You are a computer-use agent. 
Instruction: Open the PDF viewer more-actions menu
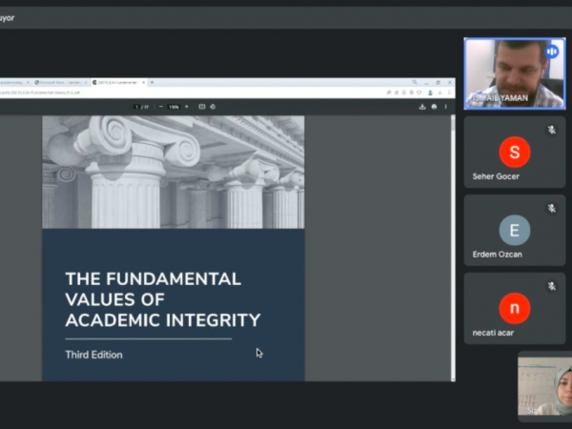coord(446,107)
